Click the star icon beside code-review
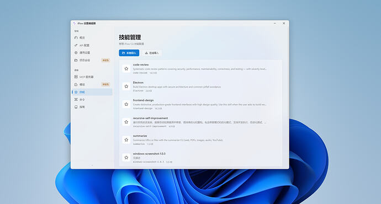Image resolution: width=381 pixels, height=204 pixels. pos(126,69)
